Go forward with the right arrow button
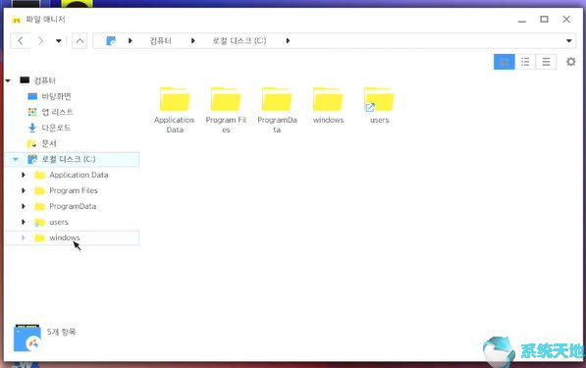Image resolution: width=586 pixels, height=368 pixels. click(x=41, y=40)
